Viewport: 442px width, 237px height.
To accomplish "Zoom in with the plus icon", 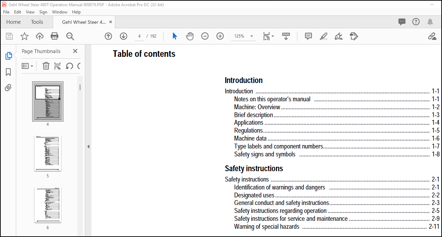I will pyautogui.click(x=220, y=36).
